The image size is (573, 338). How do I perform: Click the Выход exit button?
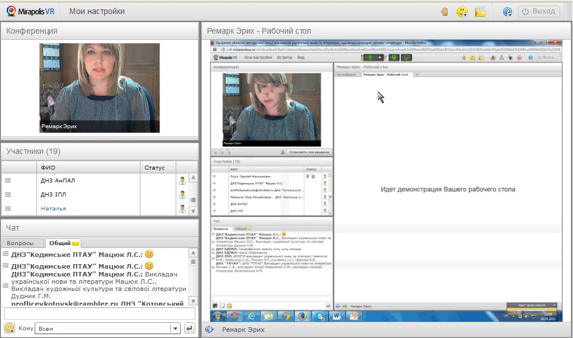click(x=539, y=11)
